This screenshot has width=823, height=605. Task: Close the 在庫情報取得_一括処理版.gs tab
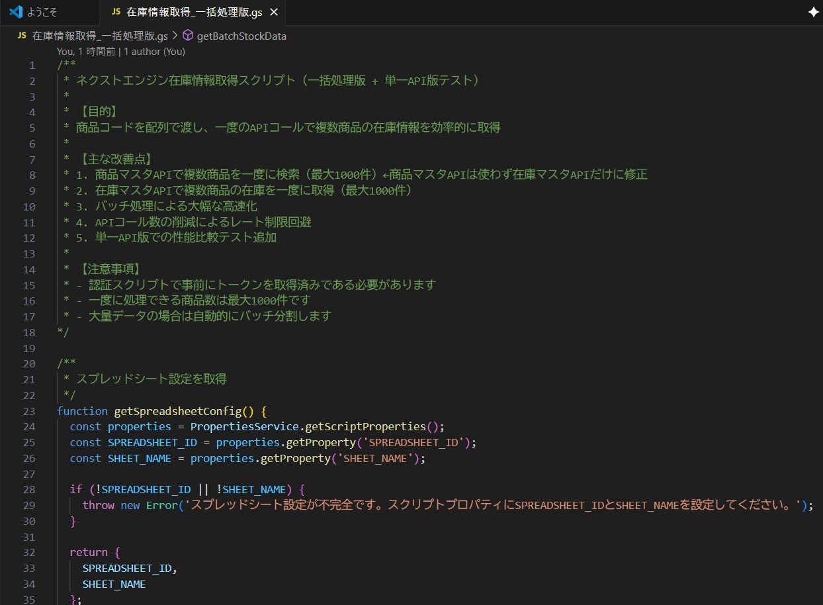(x=274, y=12)
